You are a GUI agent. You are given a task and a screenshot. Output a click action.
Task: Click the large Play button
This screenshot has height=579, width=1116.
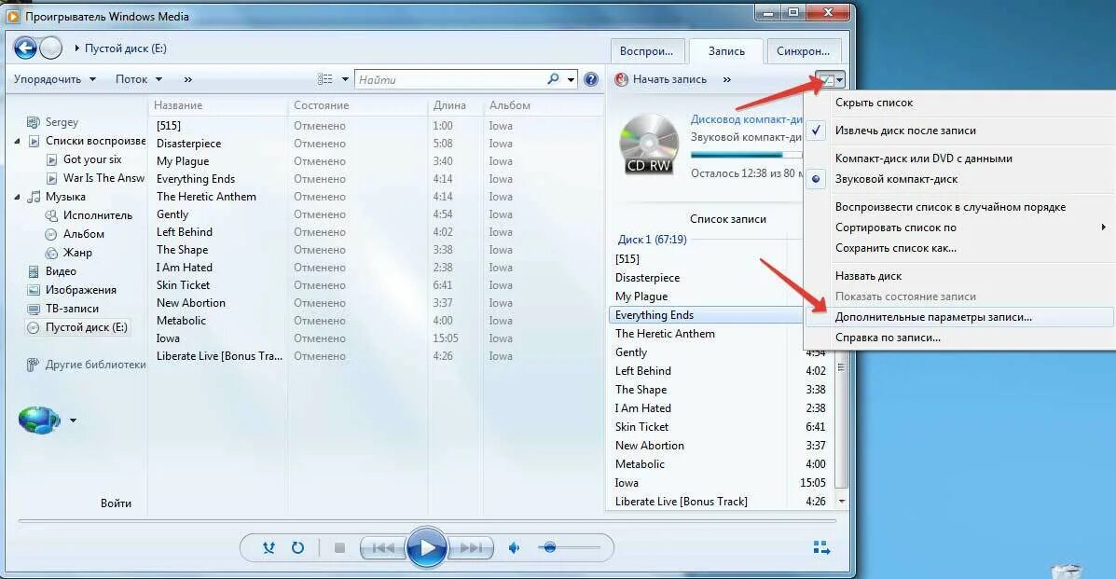[x=426, y=547]
